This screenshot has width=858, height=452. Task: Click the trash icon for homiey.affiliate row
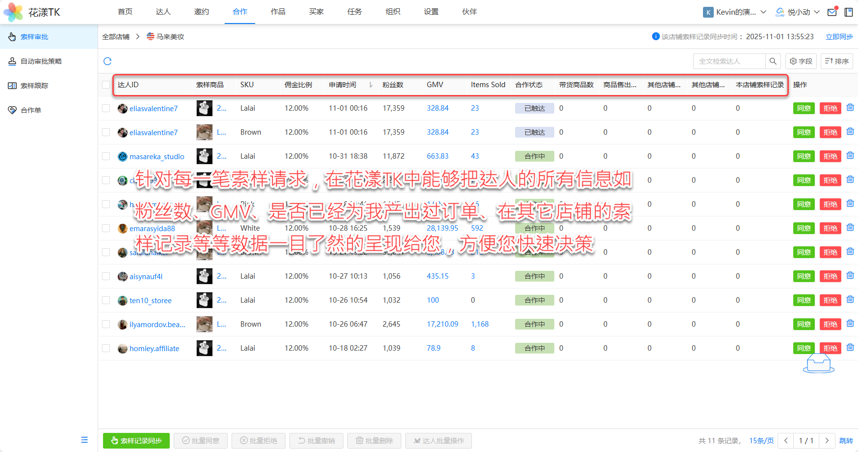click(x=850, y=348)
